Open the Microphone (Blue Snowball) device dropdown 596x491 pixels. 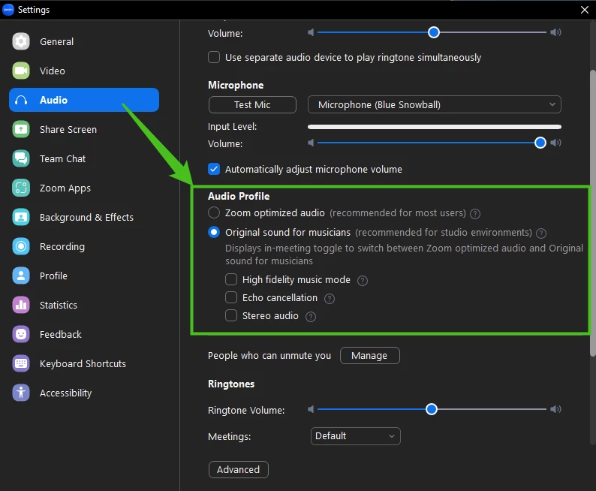pos(434,104)
